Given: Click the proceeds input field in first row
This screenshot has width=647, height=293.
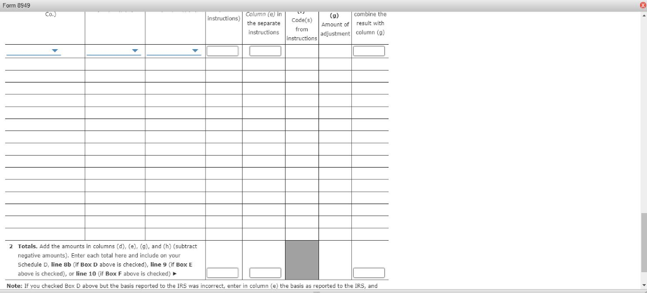Looking at the screenshot, I should tap(222, 51).
